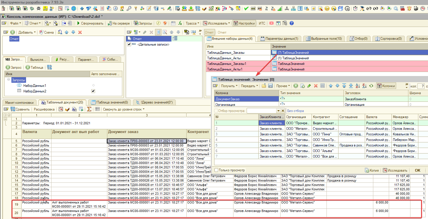Click the Отбор просмотра filter input field
This screenshot has height=219, width=428.
[x=262, y=111]
